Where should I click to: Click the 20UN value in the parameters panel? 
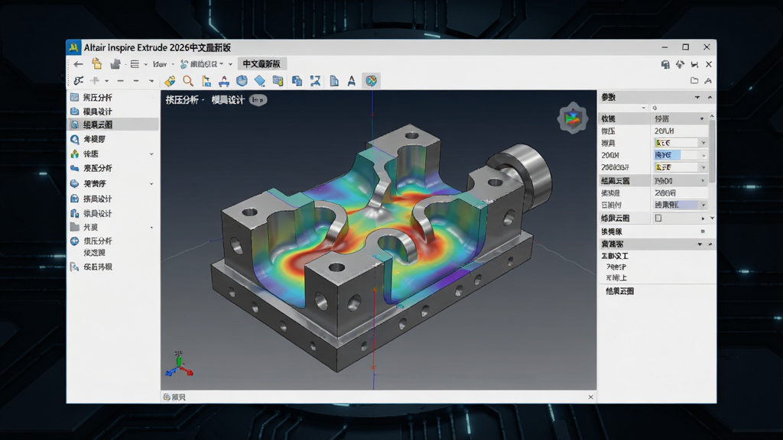(x=664, y=131)
